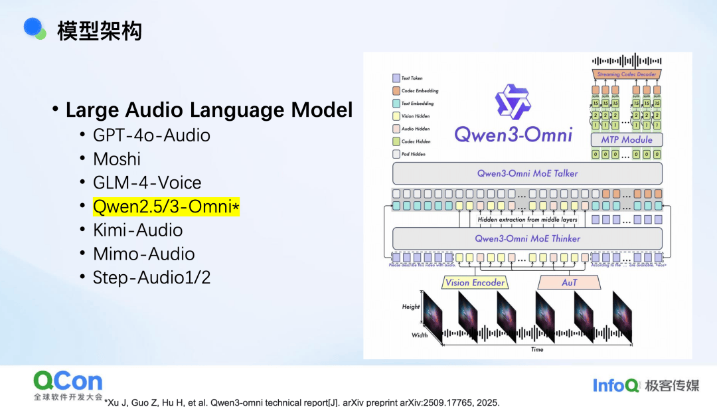Click the slide title 模型架构
This screenshot has width=717, height=407.
99,31
